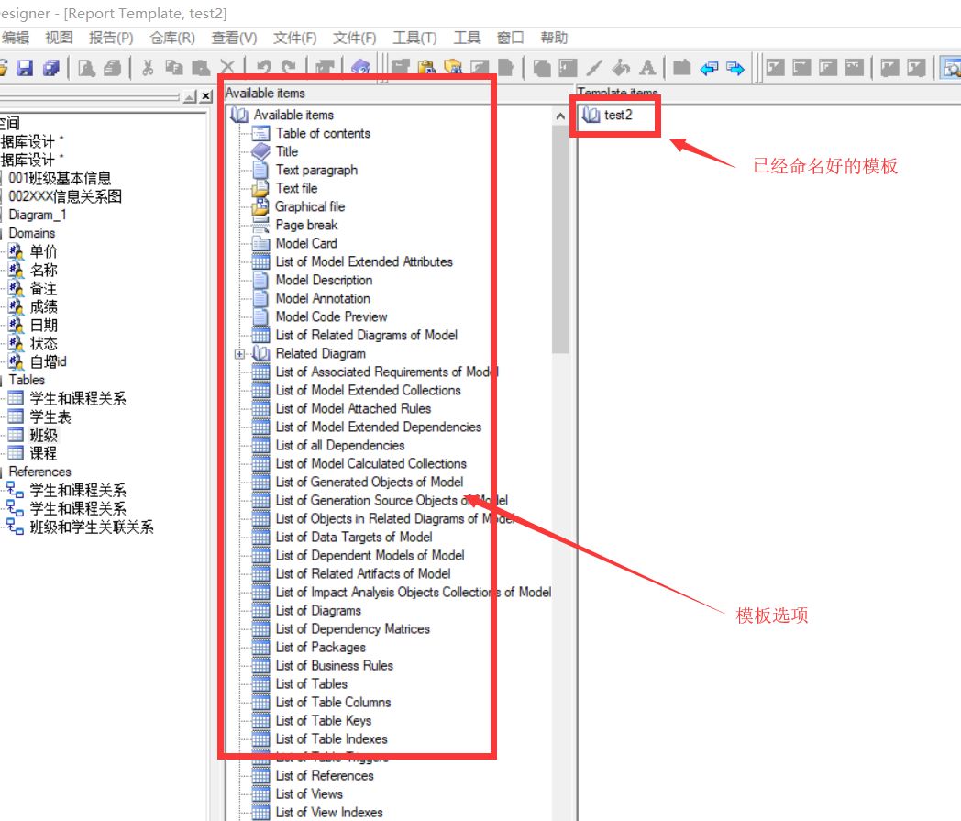
Task: Open the 报告(P) menu
Action: 111,38
